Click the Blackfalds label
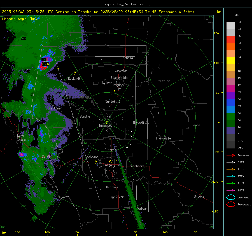This screenshot has height=236, width=252. (x=119, y=78)
